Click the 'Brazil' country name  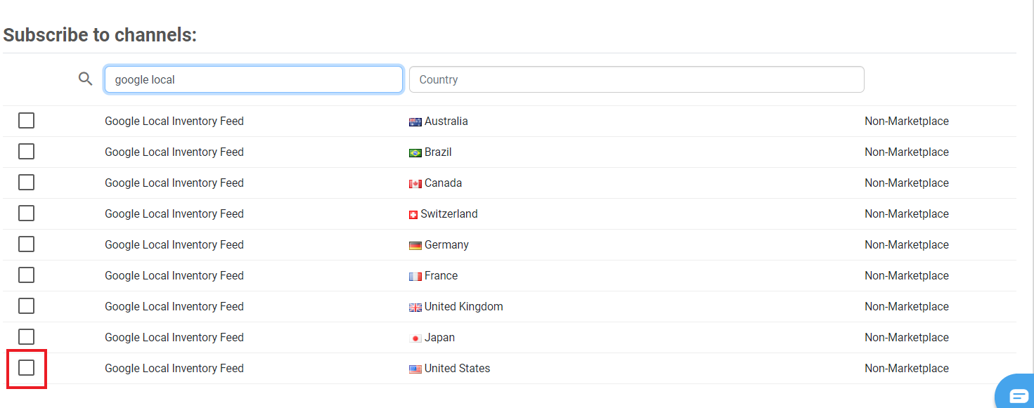click(x=438, y=152)
